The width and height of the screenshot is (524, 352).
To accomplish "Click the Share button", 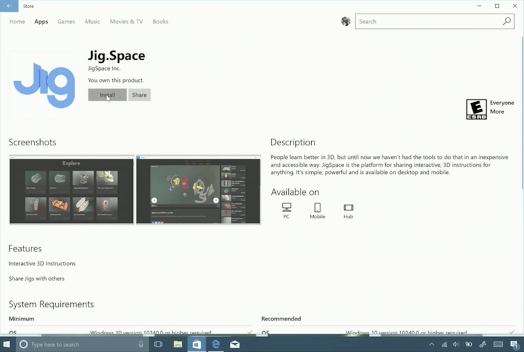I will (x=140, y=95).
